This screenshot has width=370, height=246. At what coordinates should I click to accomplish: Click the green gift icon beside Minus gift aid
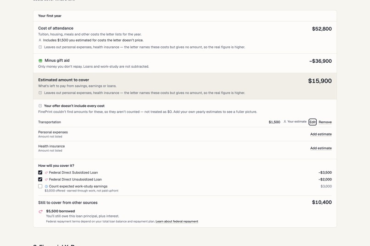click(x=40, y=61)
